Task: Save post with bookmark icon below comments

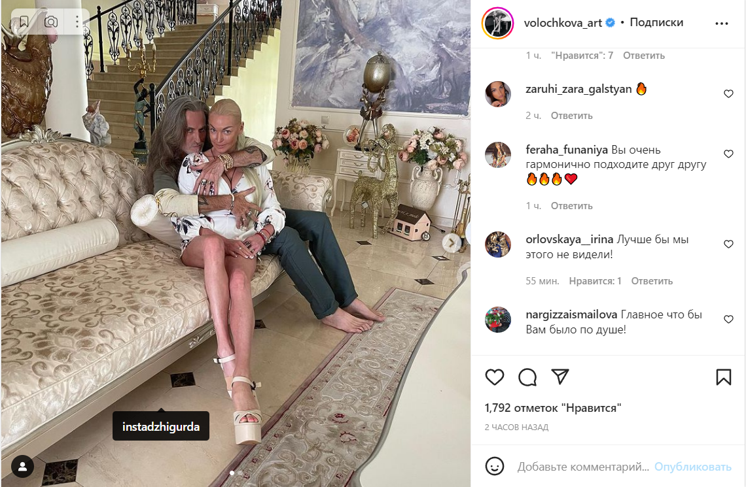Action: tap(723, 377)
